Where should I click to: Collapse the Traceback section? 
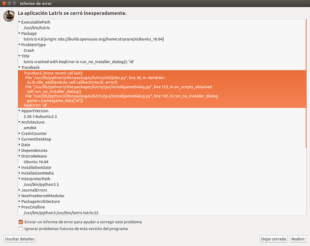tap(19, 68)
